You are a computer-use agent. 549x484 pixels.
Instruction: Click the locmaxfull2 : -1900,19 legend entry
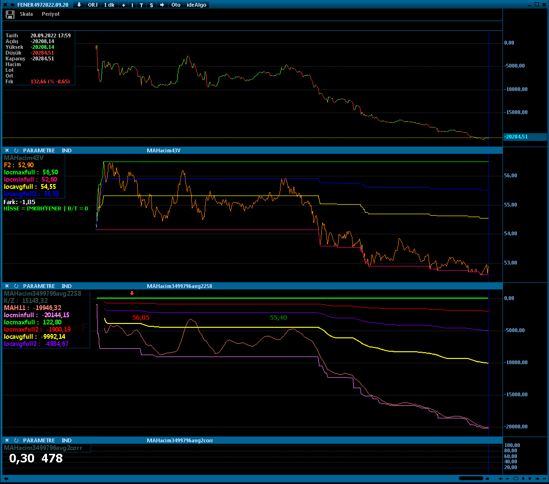(37, 329)
